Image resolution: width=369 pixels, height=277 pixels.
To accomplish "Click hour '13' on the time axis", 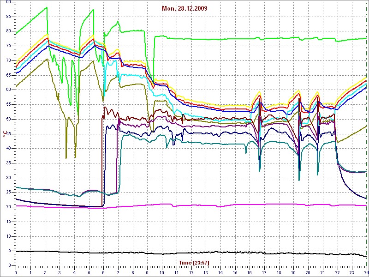I will (206, 273).
